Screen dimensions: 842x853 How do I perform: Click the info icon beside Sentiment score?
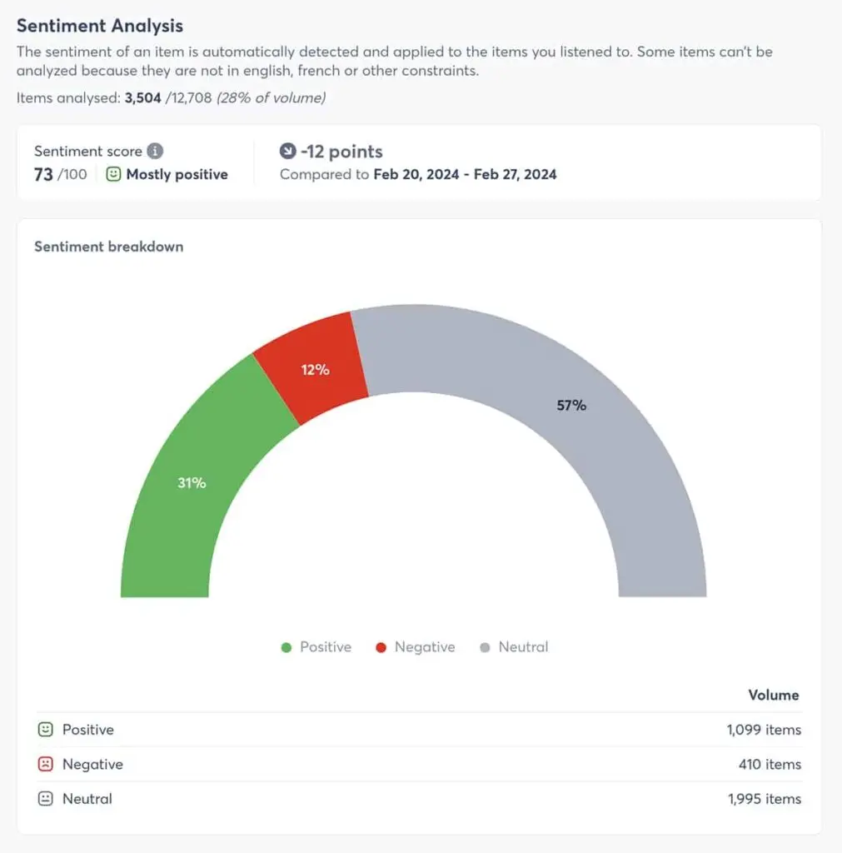click(155, 149)
